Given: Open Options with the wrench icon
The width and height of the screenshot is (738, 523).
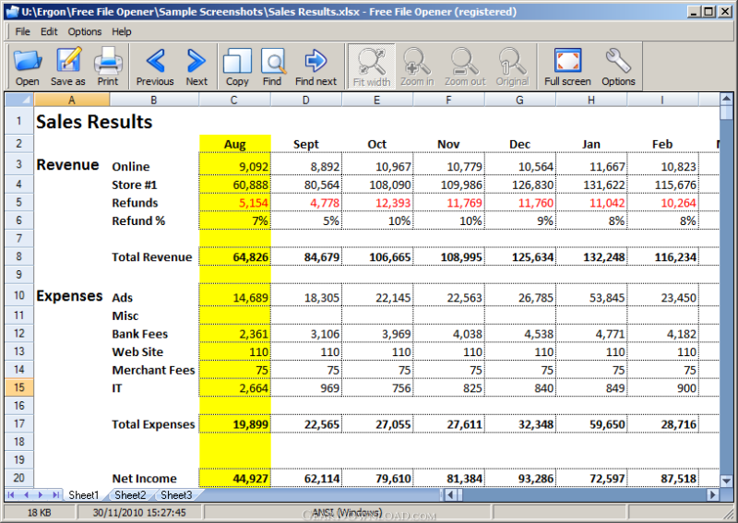Looking at the screenshot, I should (618, 66).
